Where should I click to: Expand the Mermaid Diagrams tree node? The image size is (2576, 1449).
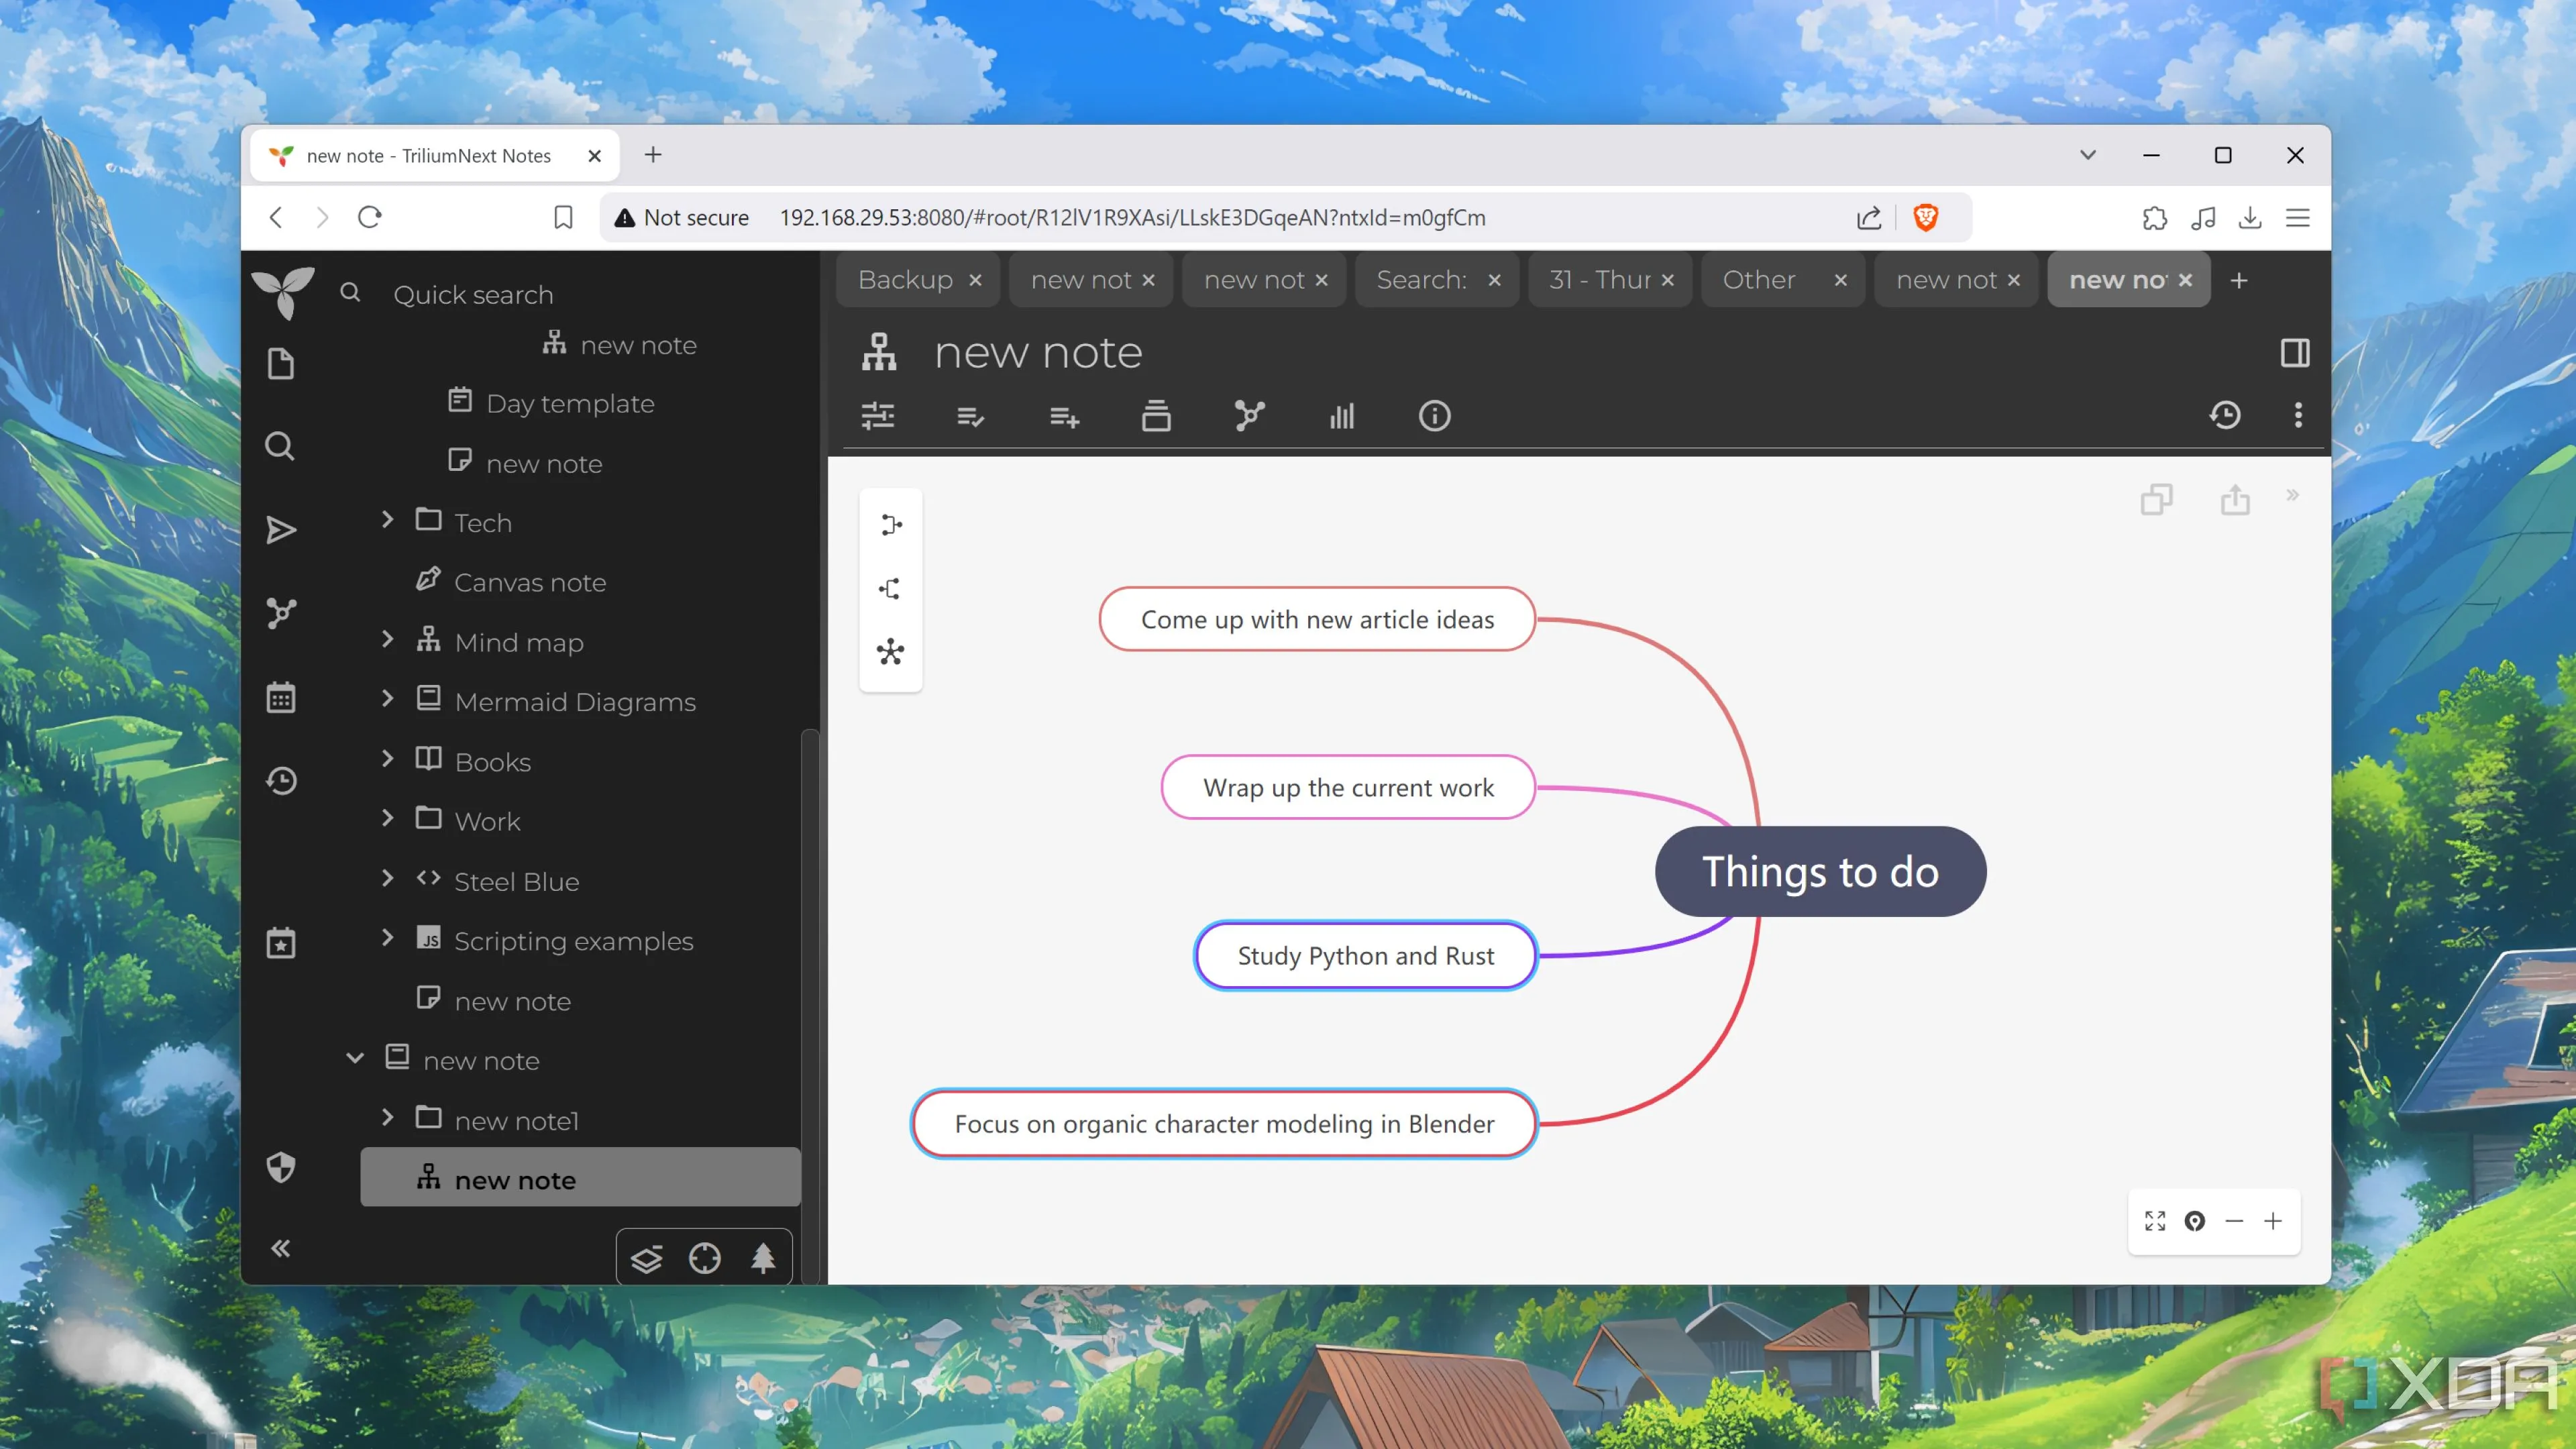point(388,699)
